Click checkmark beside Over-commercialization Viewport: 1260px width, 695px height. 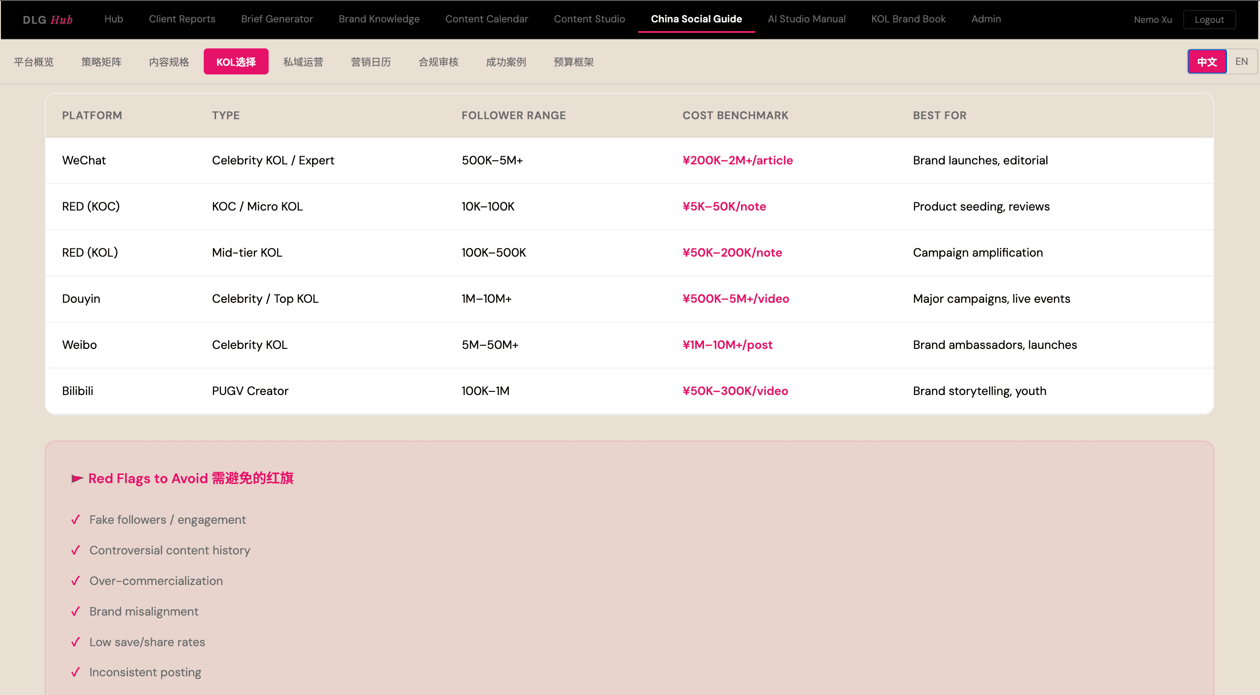[x=75, y=581]
